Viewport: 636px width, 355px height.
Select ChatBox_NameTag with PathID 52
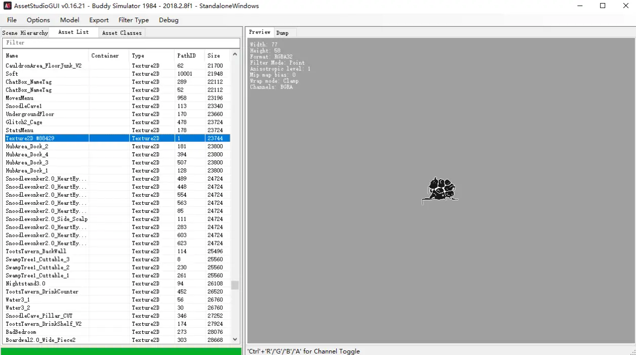[116, 90]
